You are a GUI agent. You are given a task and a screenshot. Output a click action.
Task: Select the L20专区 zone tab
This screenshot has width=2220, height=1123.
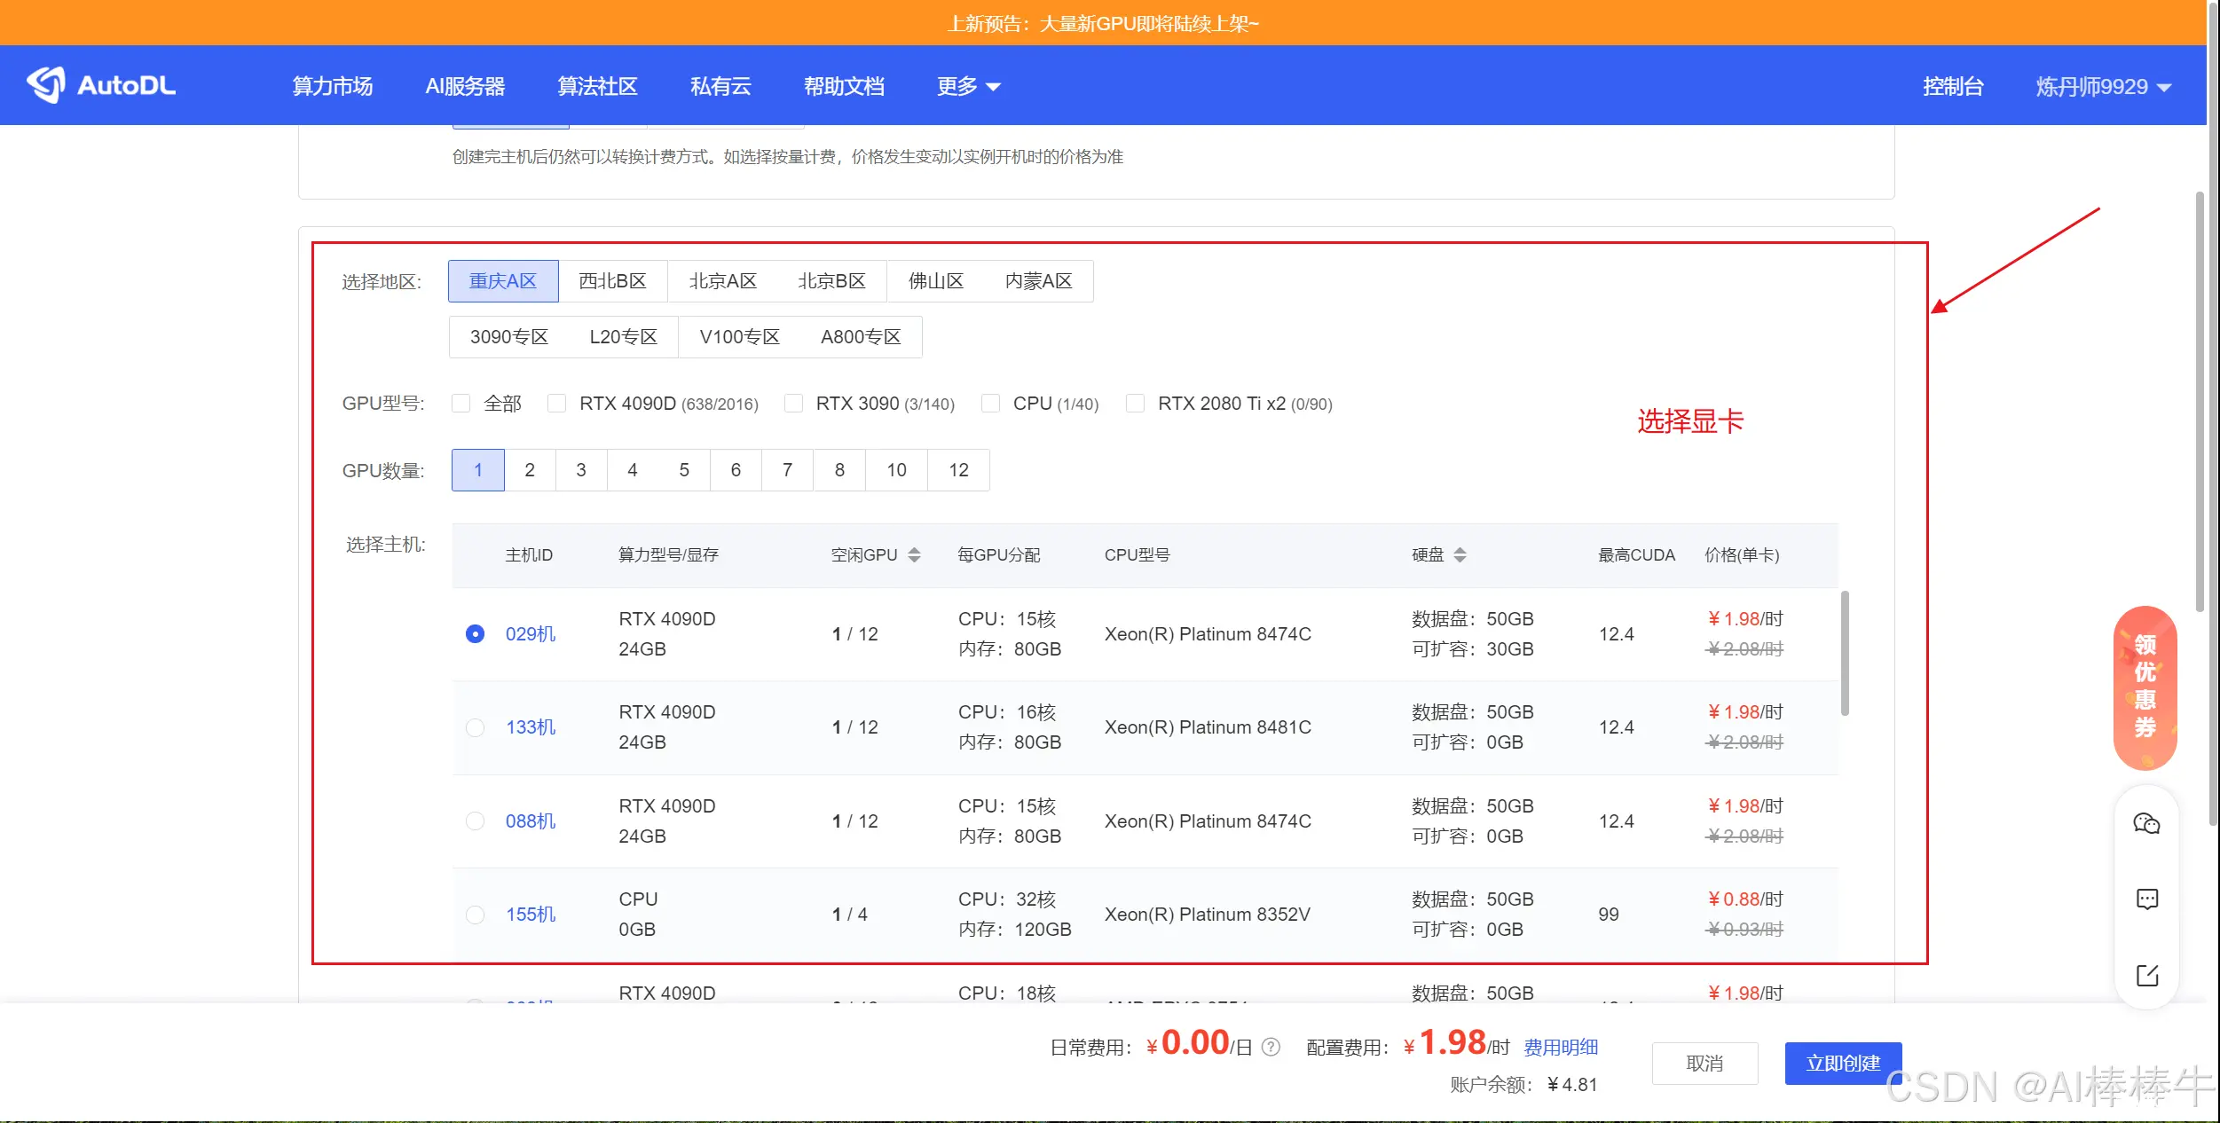pos(623,337)
